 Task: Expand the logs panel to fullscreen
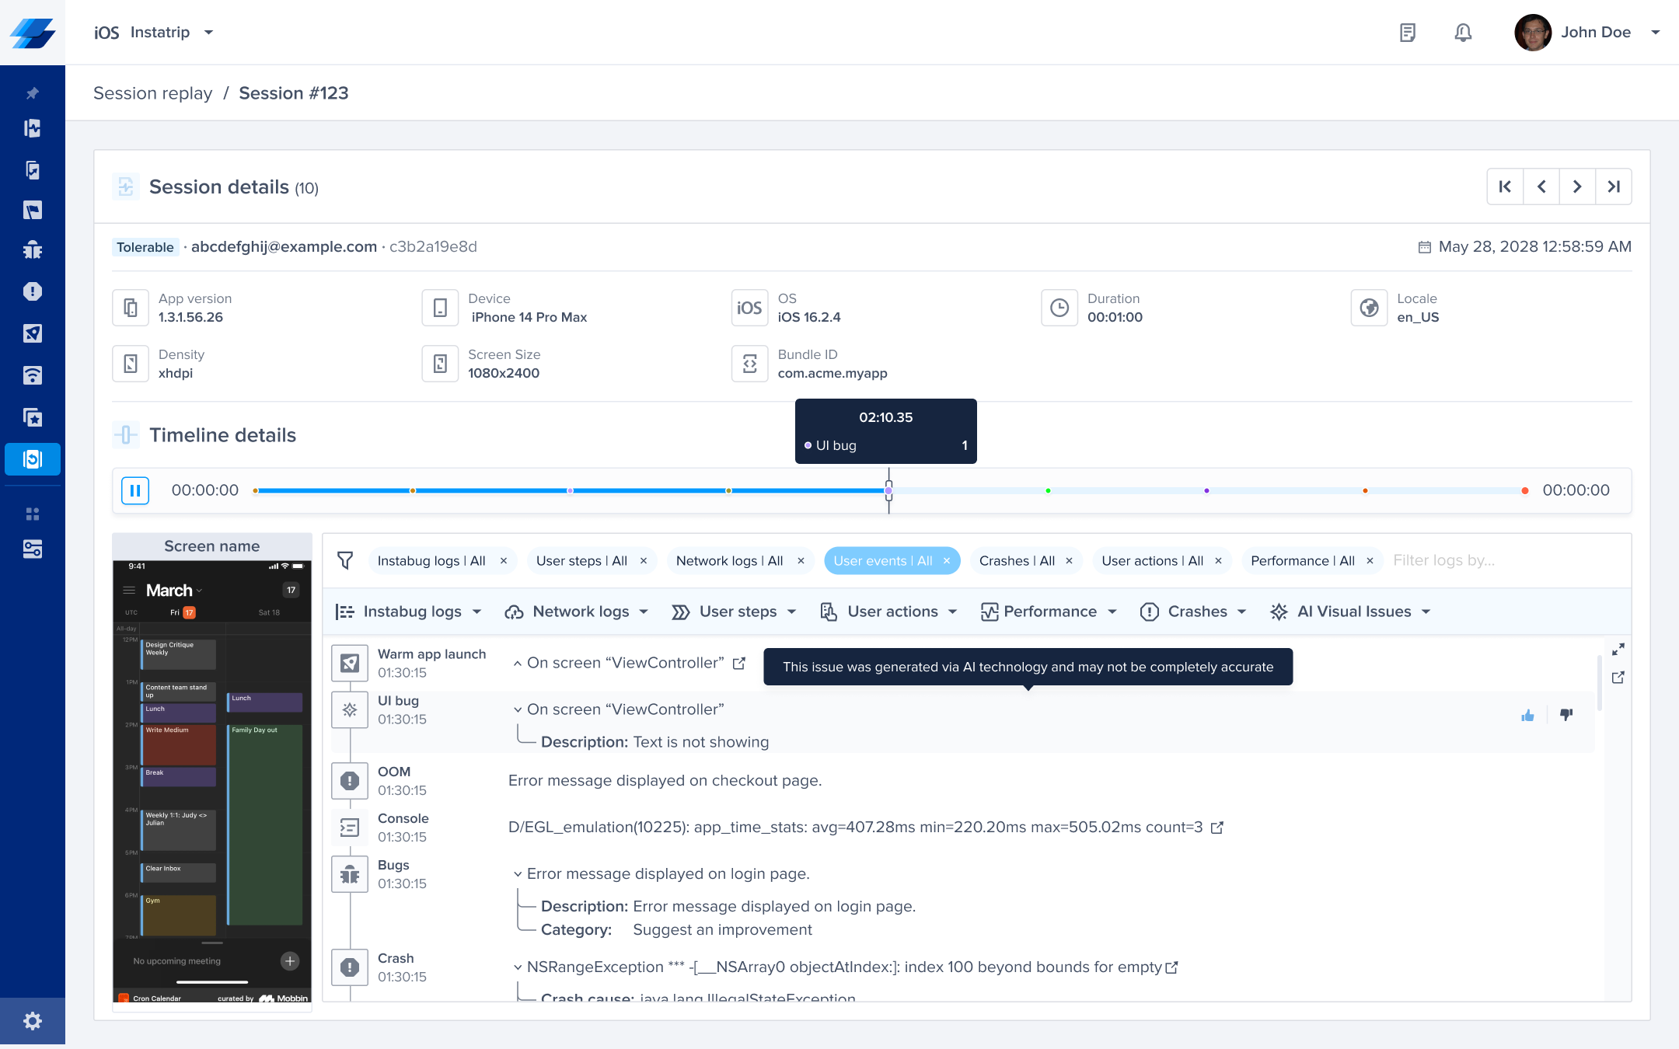coord(1618,649)
